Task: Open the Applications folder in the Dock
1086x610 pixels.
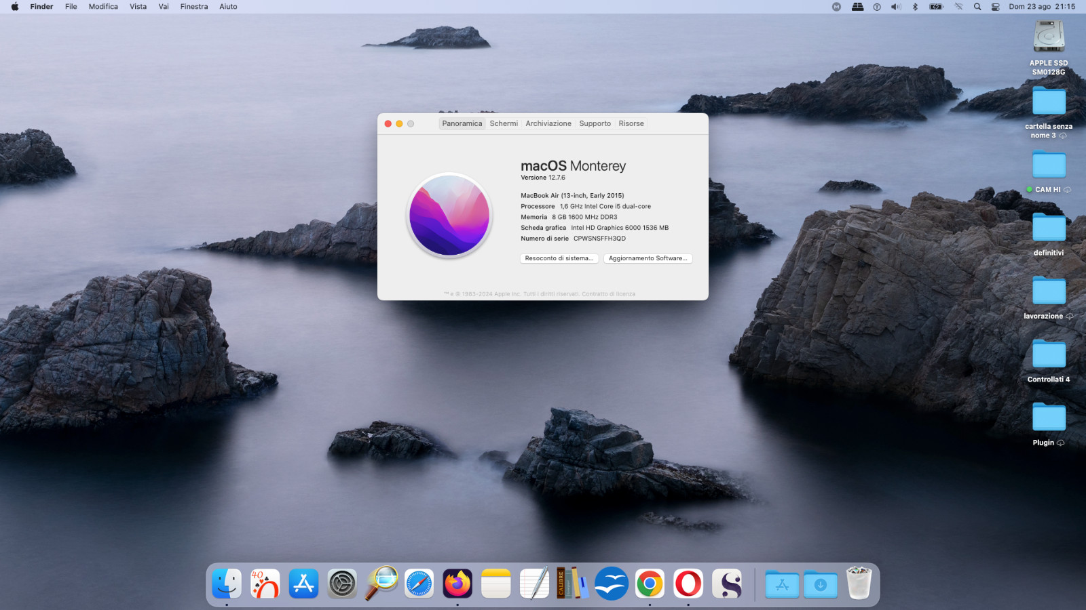Action: point(782,584)
